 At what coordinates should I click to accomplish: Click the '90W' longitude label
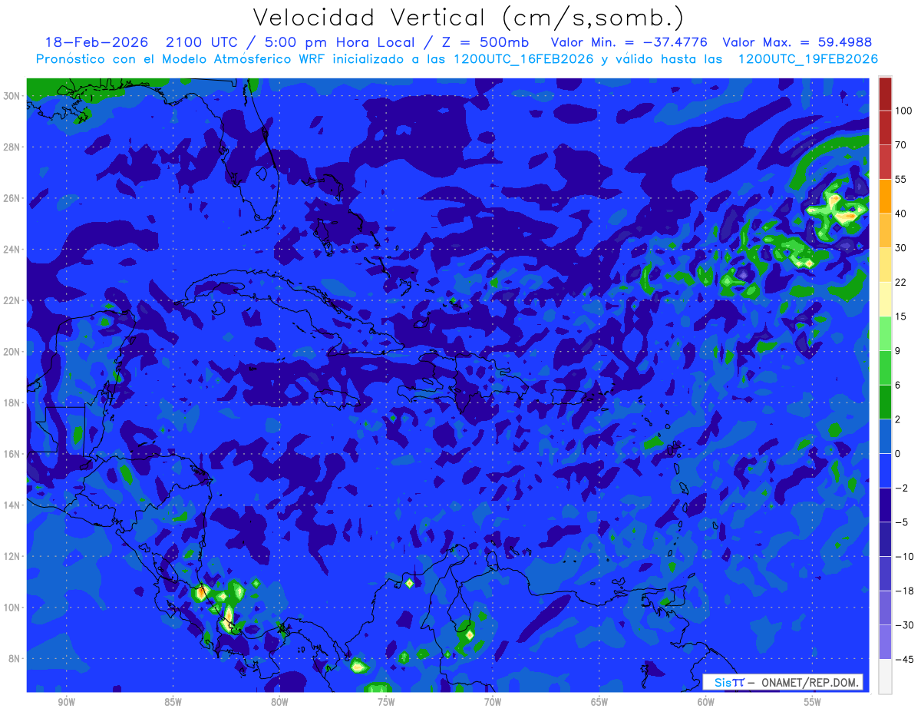(66, 702)
